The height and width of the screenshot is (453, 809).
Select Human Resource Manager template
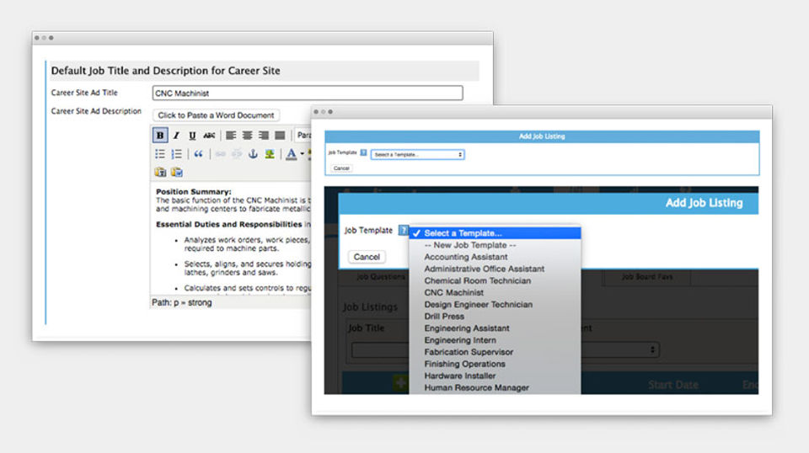pyautogui.click(x=495, y=387)
